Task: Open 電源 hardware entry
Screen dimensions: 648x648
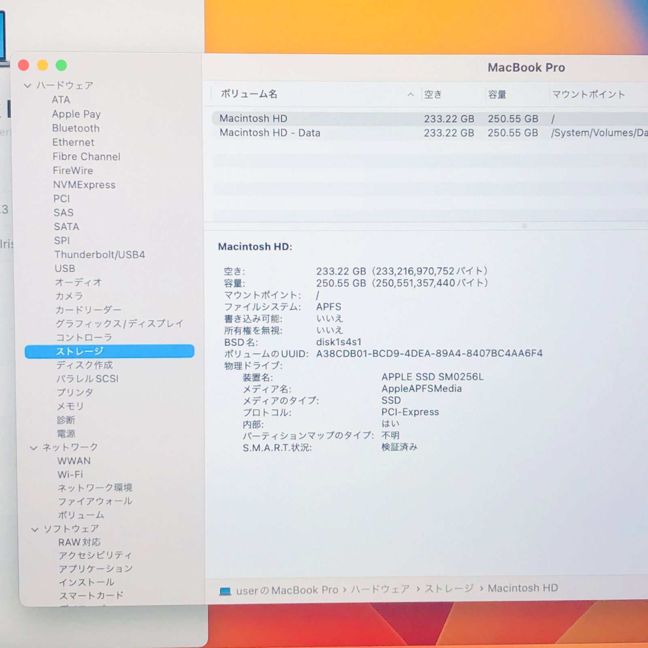Action: click(x=66, y=434)
